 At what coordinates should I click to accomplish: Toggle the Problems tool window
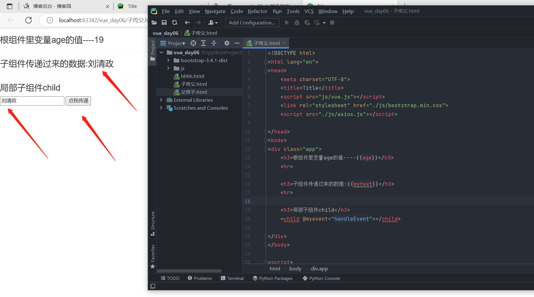(200, 278)
